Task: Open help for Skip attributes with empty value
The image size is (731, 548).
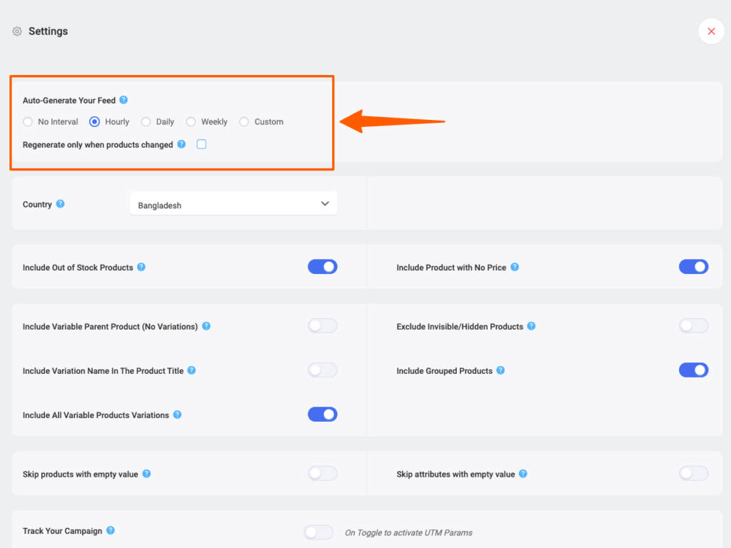Action: (x=523, y=474)
